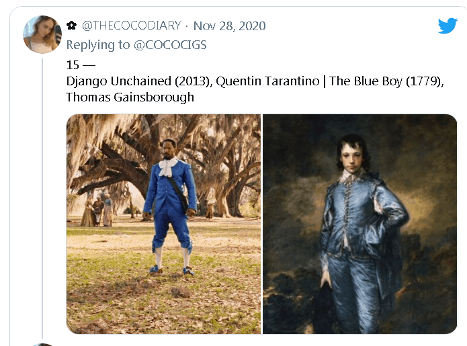
Task: Click the background figures under the oak trees
Action: point(97,210)
